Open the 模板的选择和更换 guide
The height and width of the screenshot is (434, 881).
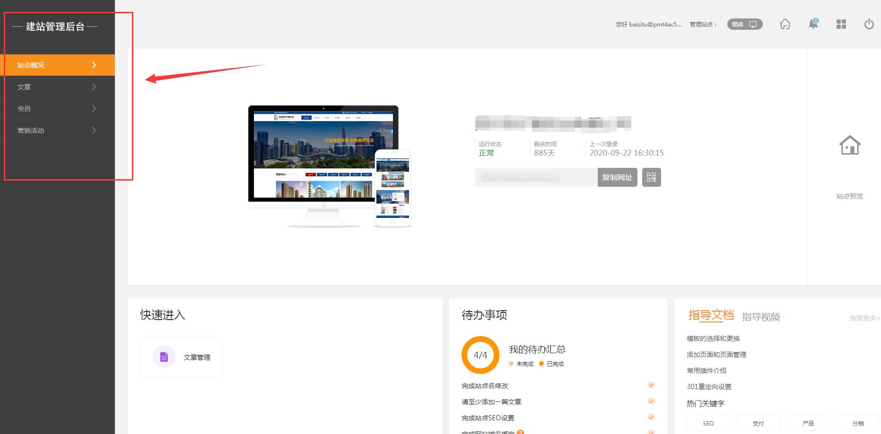[713, 339]
